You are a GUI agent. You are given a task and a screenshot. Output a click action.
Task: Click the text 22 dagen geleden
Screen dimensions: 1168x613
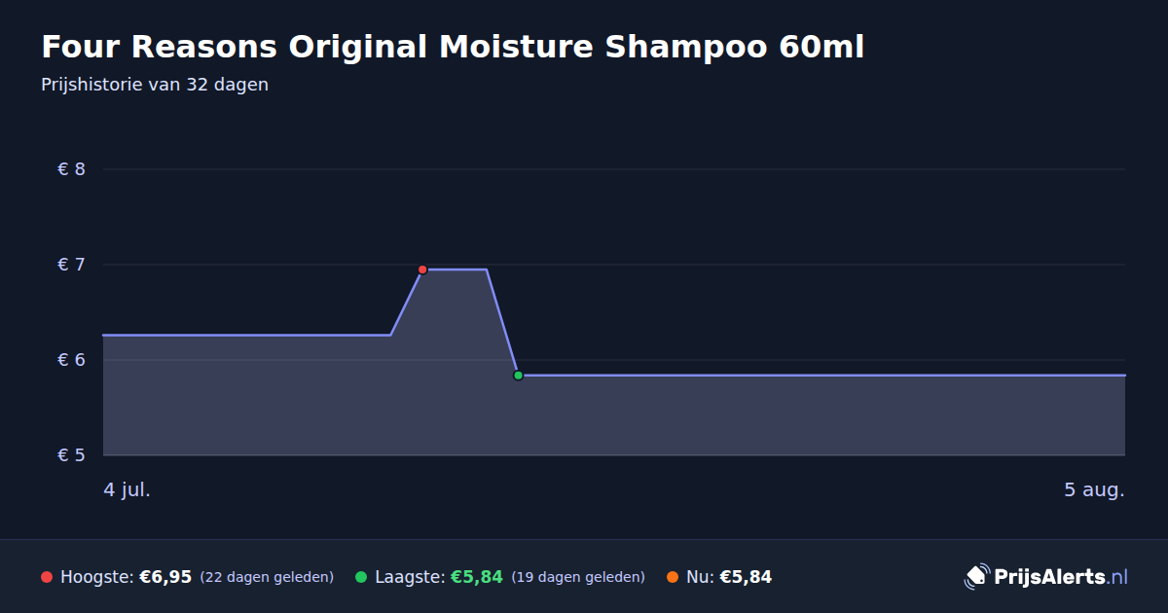[267, 577]
